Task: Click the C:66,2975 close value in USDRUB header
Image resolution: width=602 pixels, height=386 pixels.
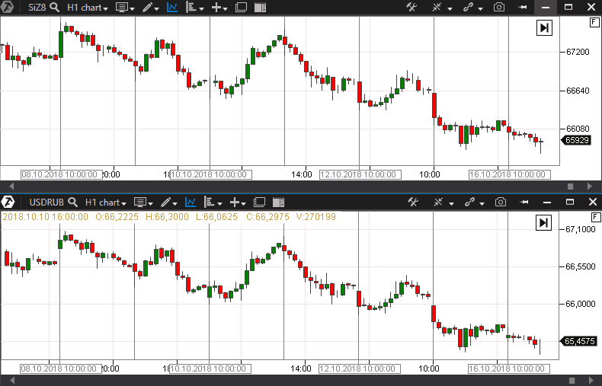Action: click(x=267, y=217)
